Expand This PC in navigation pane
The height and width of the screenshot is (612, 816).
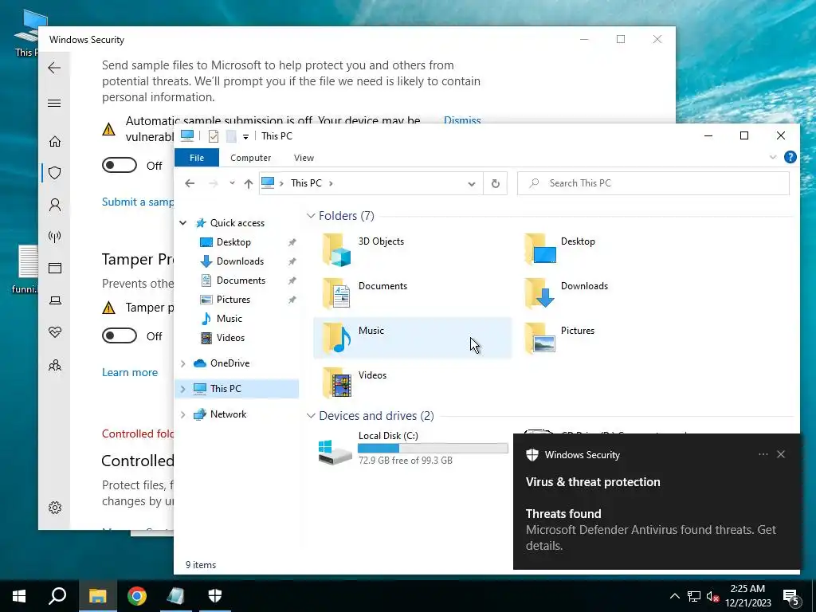pos(183,389)
